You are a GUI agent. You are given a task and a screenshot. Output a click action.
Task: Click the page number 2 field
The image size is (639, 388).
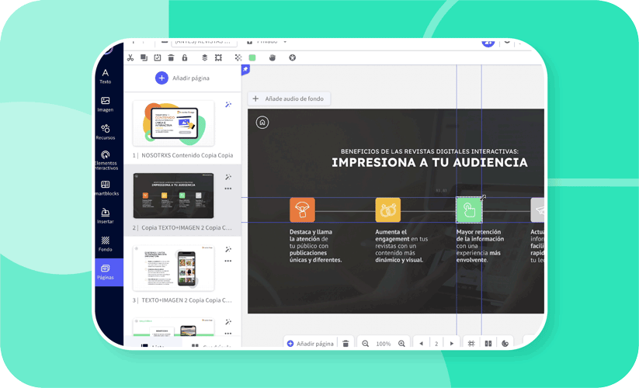436,344
